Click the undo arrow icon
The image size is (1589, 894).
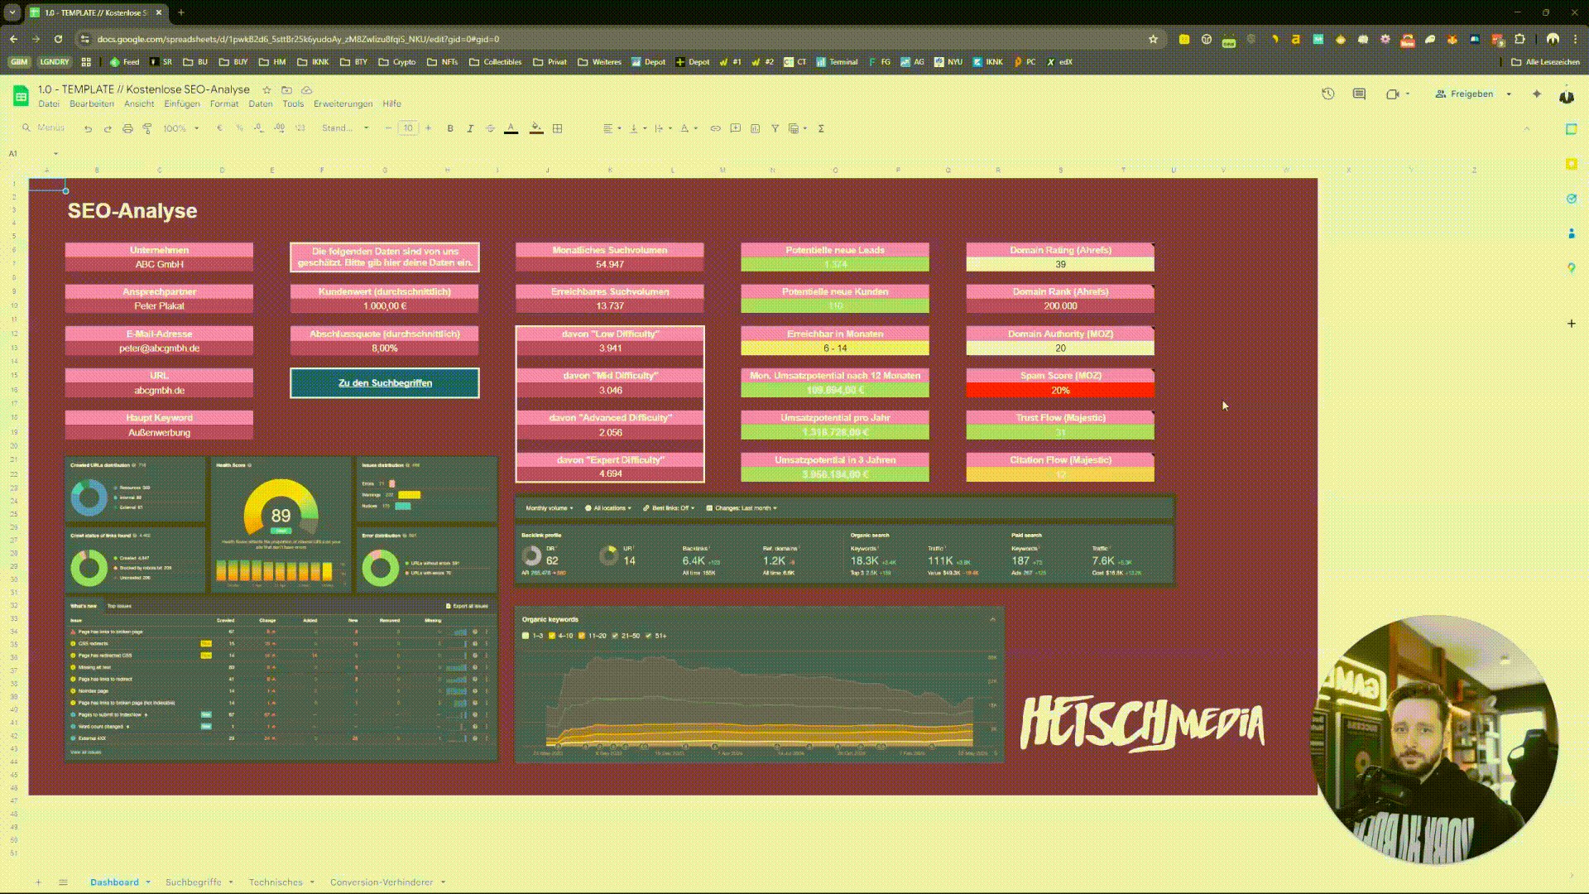tap(88, 128)
